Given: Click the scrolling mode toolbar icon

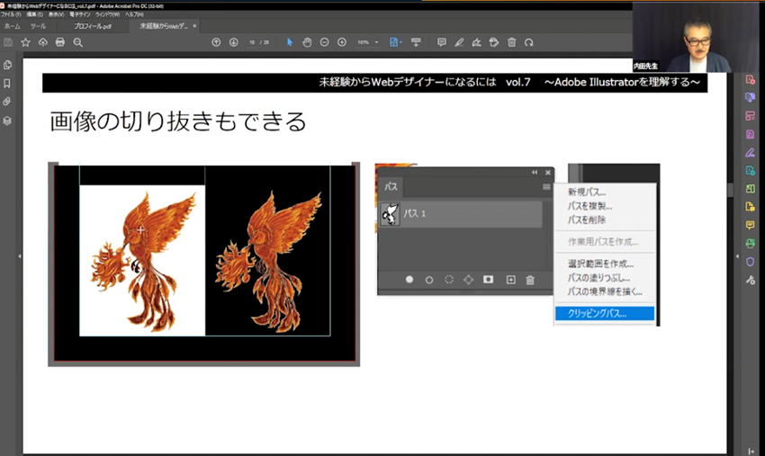Looking at the screenshot, I should 416,42.
